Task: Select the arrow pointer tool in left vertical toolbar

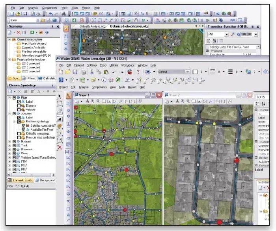Action: point(60,96)
